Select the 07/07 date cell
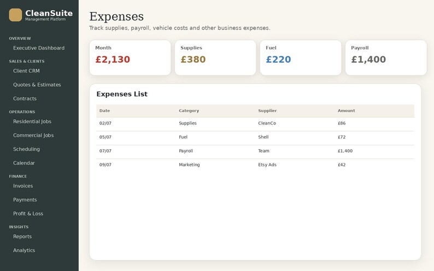 pyautogui.click(x=105, y=151)
